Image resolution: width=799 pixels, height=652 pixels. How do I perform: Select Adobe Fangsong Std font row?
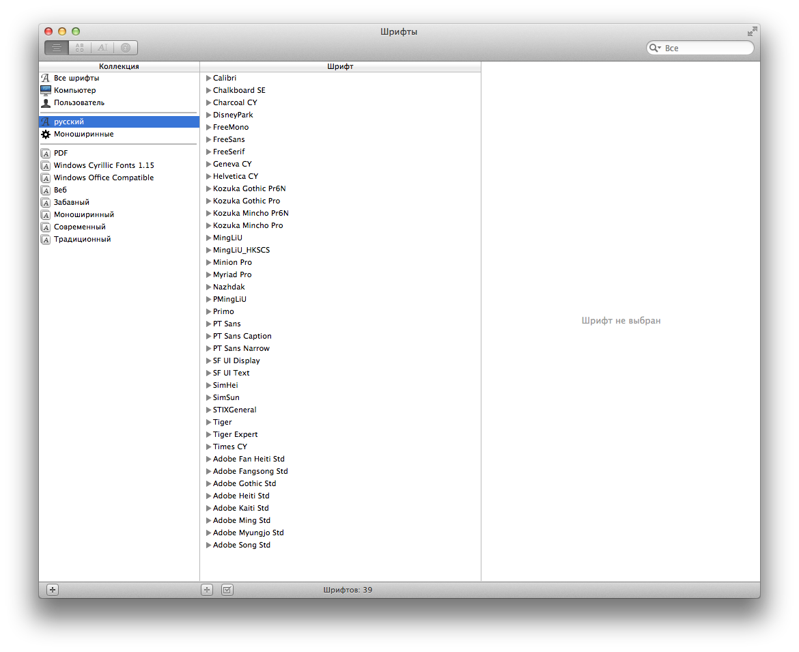(340, 471)
